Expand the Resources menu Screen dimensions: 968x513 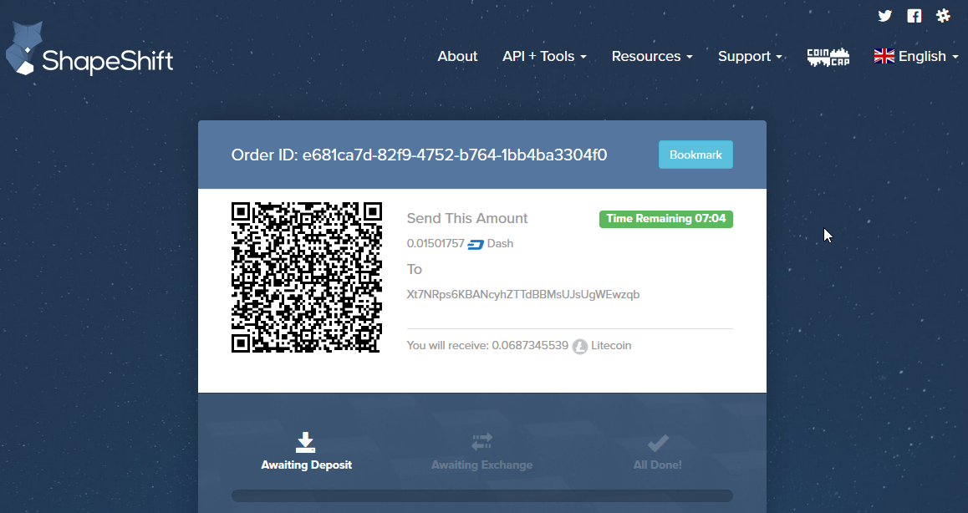[652, 56]
